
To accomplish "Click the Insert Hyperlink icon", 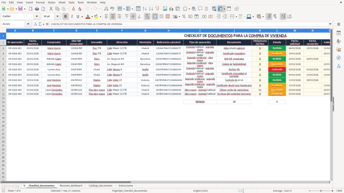I will 194,9.
